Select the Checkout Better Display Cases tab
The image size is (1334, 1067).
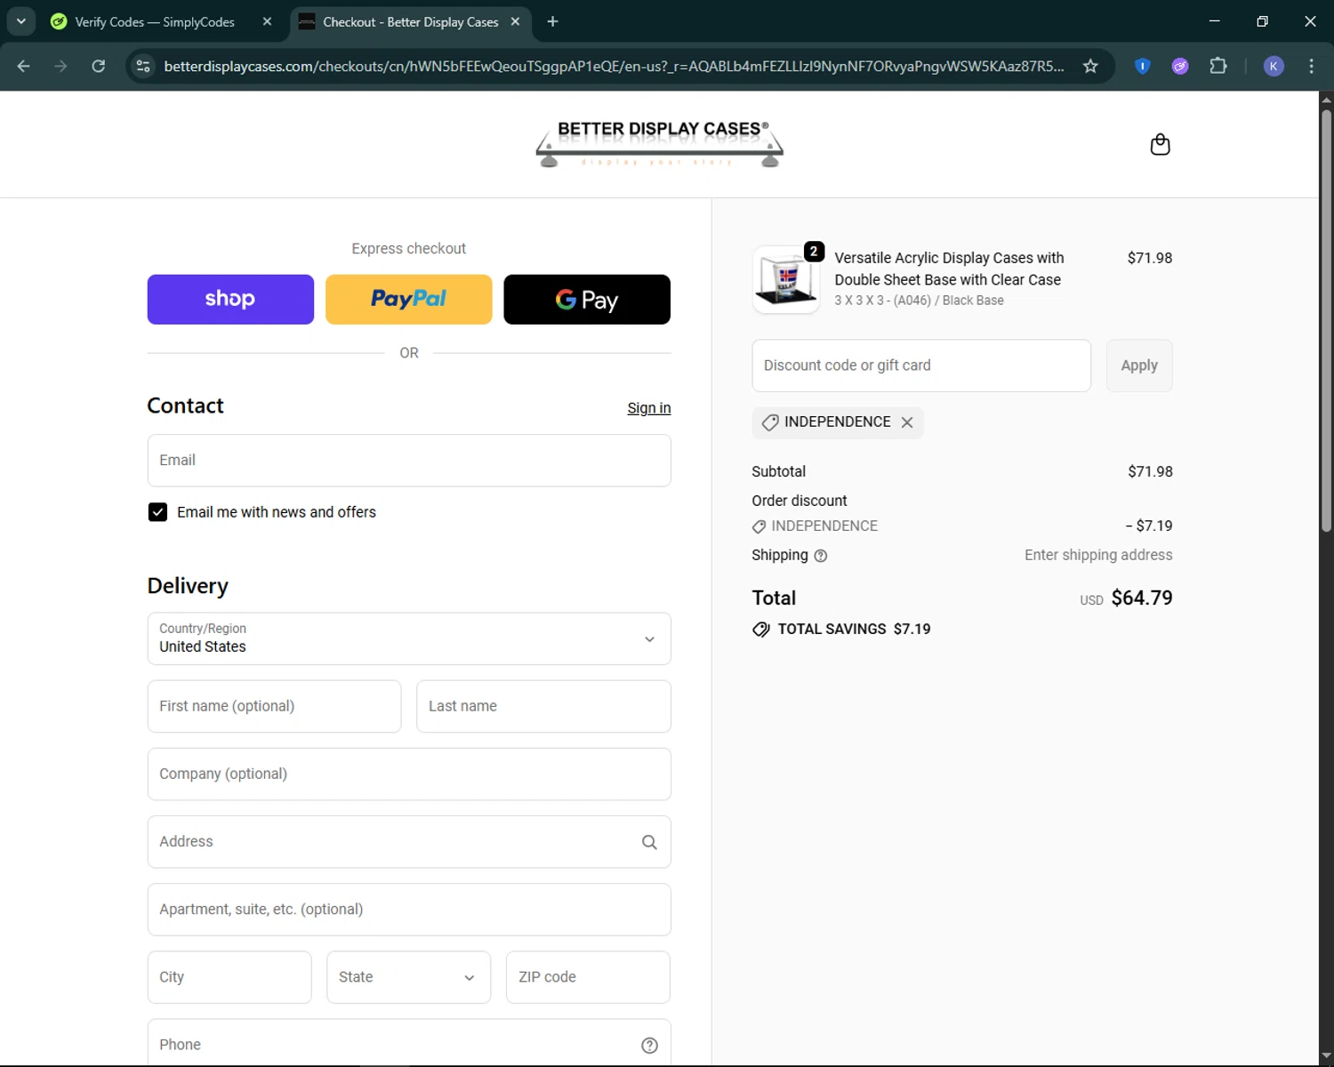[409, 21]
